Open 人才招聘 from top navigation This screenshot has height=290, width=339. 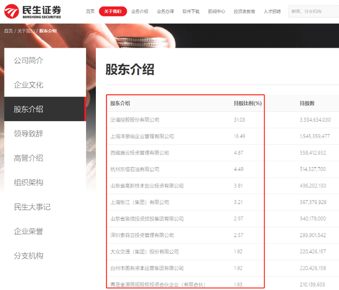[x=272, y=12]
